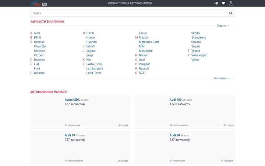Open the MINI brand link
The width and height of the screenshot is (265, 166).
(x=142, y=46)
